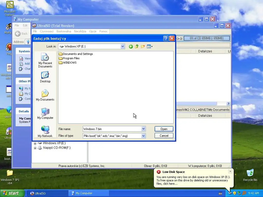263x197 pixels.
Task: Click the Low Disk Space balloon message
Action: click(193, 180)
